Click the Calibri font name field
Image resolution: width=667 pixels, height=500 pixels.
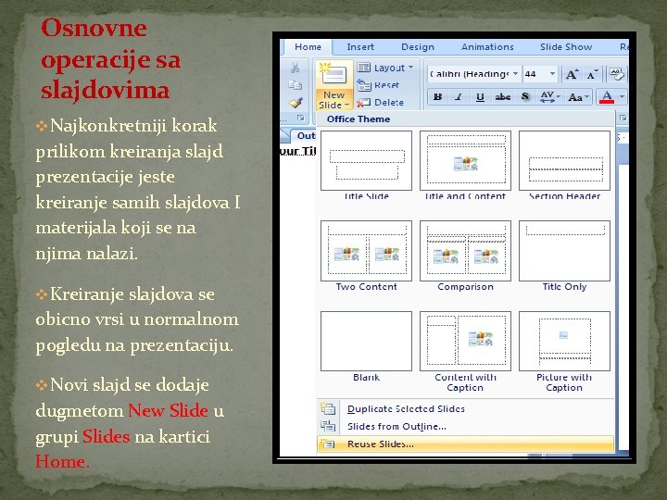point(470,74)
